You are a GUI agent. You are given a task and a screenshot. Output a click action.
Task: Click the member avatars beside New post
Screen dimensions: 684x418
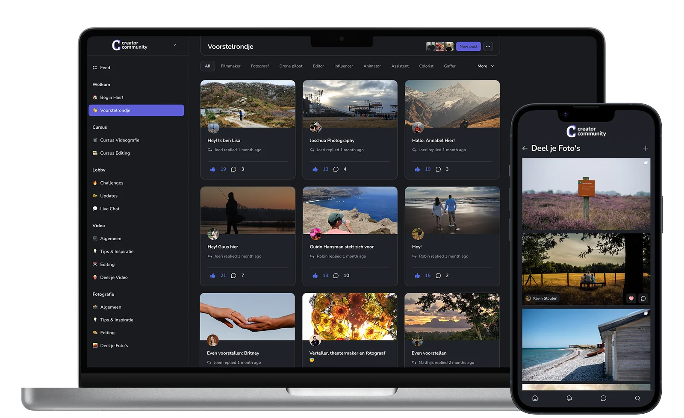click(439, 47)
